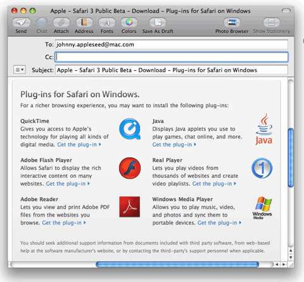Click the Save As Draft icon
Image resolution: width=304 pixels, height=282 pixels.
click(158, 22)
